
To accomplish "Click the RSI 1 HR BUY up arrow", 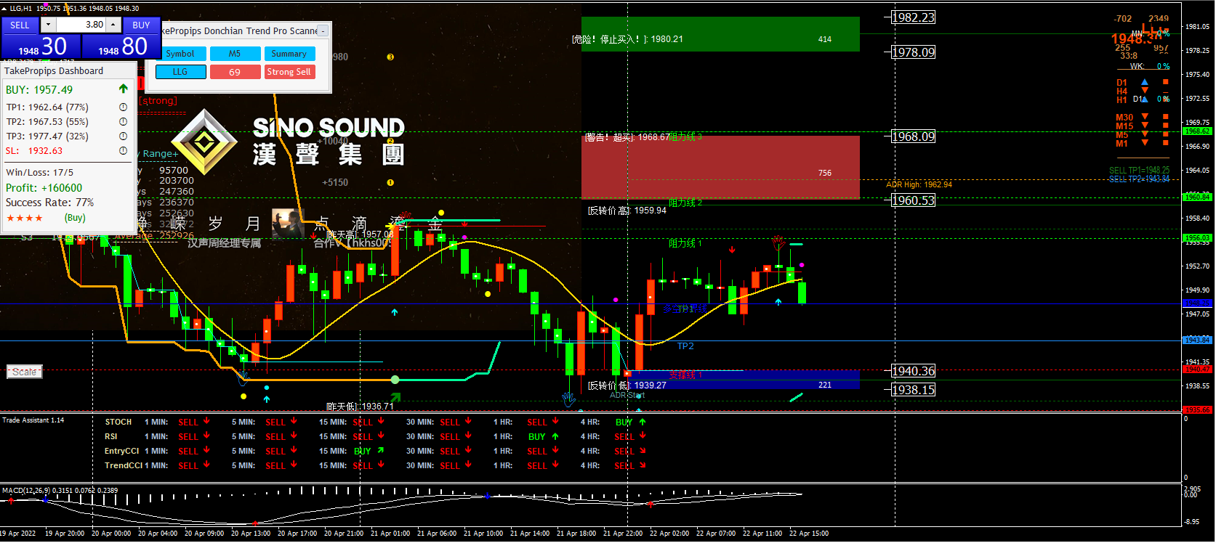I will tap(555, 436).
